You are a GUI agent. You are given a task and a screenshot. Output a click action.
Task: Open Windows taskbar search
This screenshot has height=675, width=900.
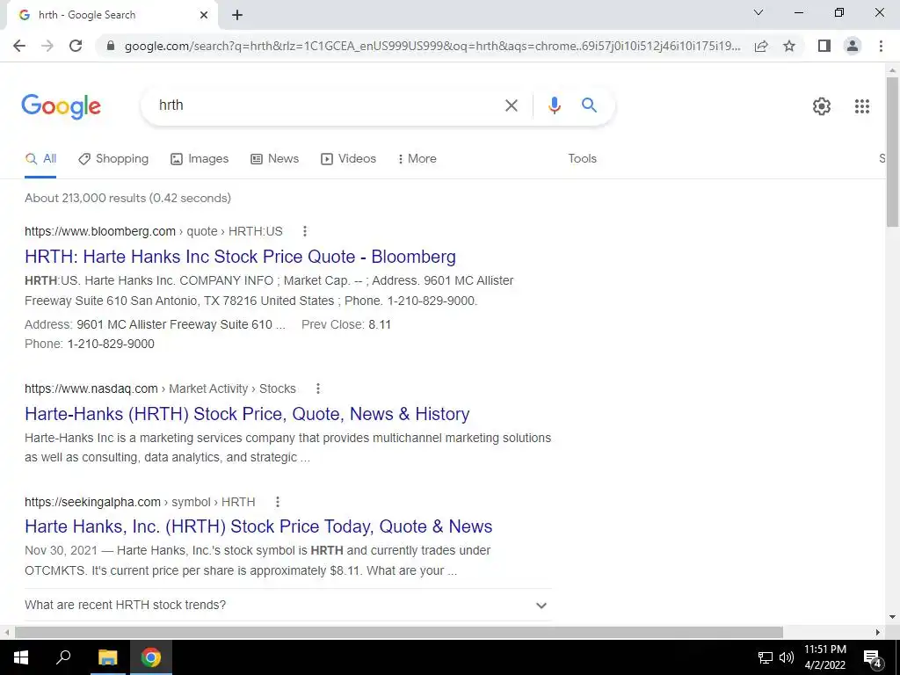63,657
